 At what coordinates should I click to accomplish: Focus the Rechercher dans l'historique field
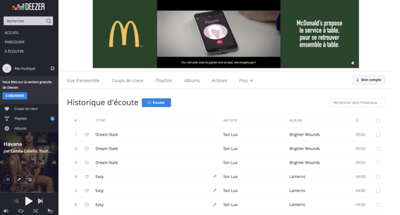(x=357, y=103)
